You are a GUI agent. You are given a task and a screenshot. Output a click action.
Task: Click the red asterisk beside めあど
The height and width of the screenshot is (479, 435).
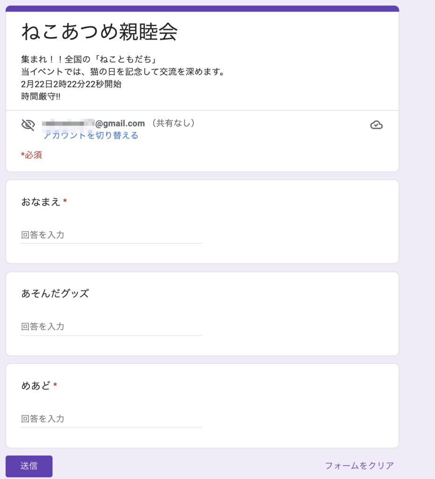pyautogui.click(x=55, y=385)
